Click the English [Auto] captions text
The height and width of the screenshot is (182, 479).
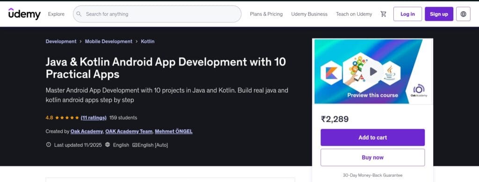click(152, 145)
